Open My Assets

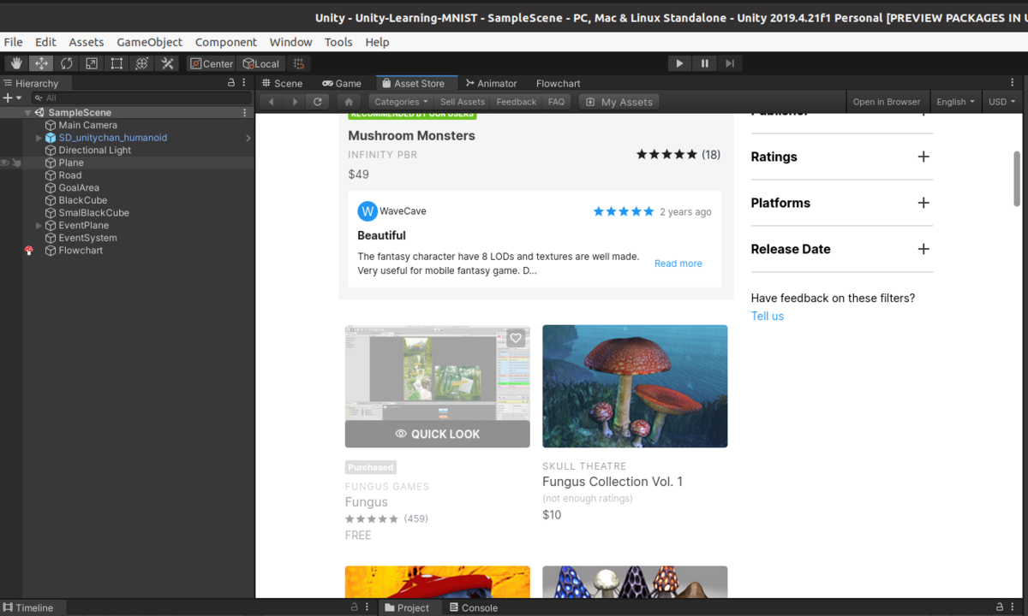click(x=619, y=102)
